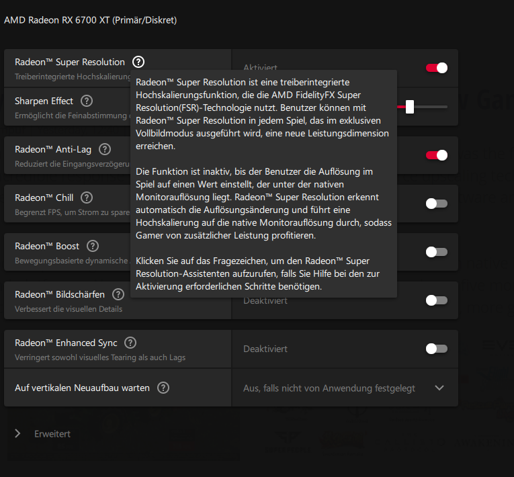The image size is (514, 477).
Task: Open help for Radeon Super Resolution
Action: (x=138, y=62)
